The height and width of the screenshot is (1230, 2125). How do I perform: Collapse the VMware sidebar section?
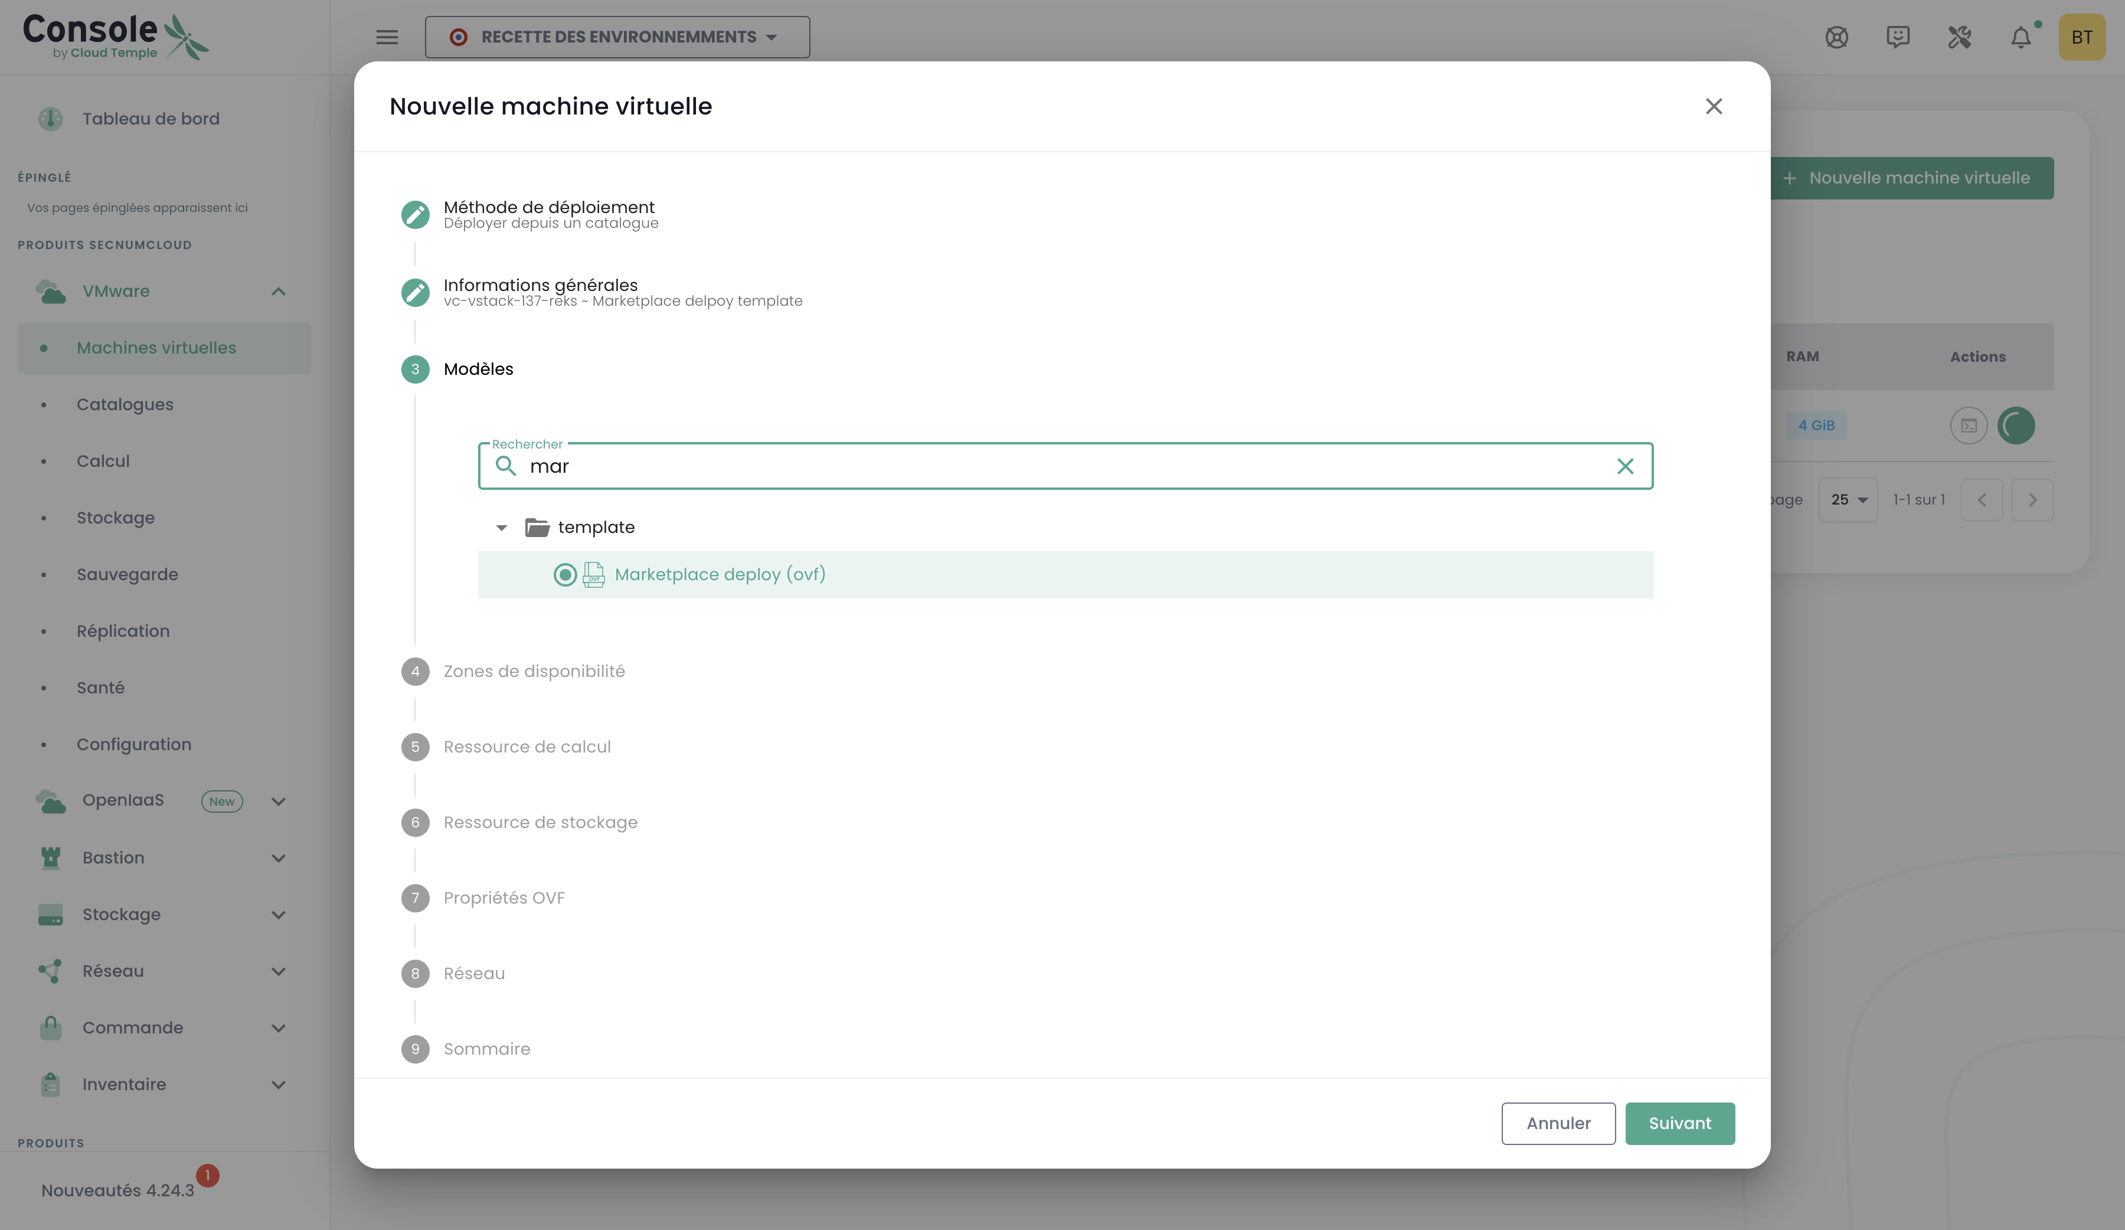pyautogui.click(x=278, y=292)
